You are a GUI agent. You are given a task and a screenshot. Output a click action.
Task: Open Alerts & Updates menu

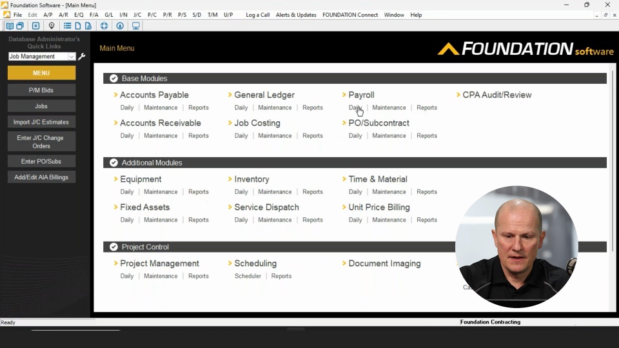(296, 15)
